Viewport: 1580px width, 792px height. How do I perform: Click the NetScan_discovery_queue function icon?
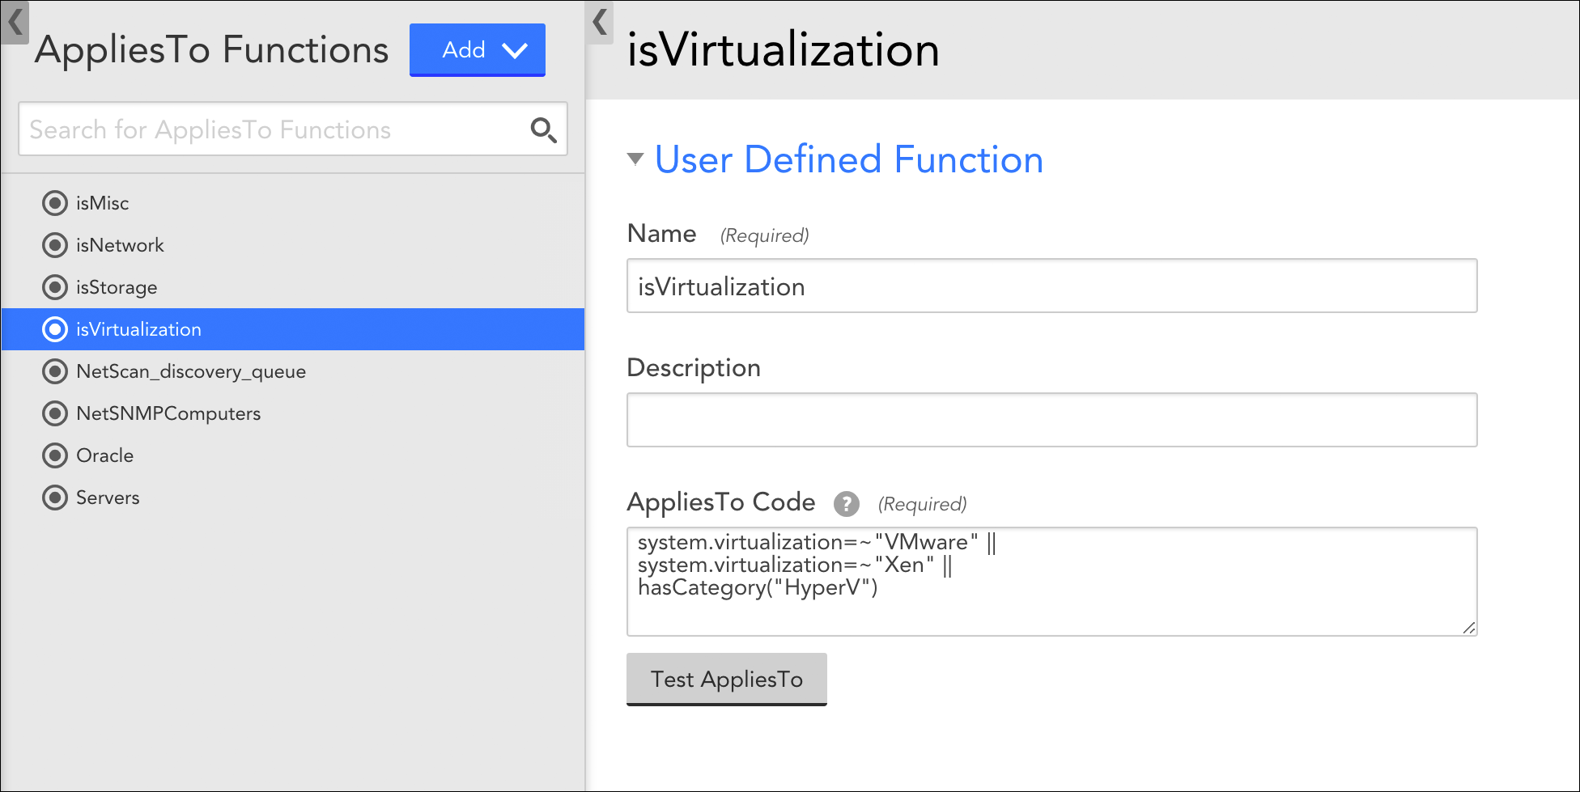[55, 371]
